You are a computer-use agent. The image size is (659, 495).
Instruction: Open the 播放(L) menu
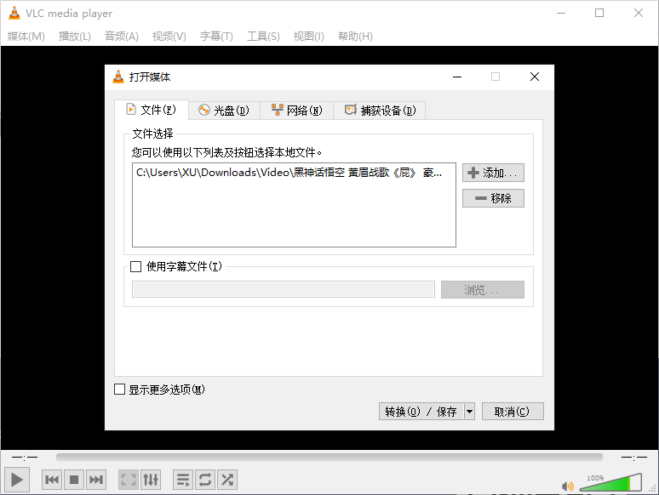pos(74,37)
